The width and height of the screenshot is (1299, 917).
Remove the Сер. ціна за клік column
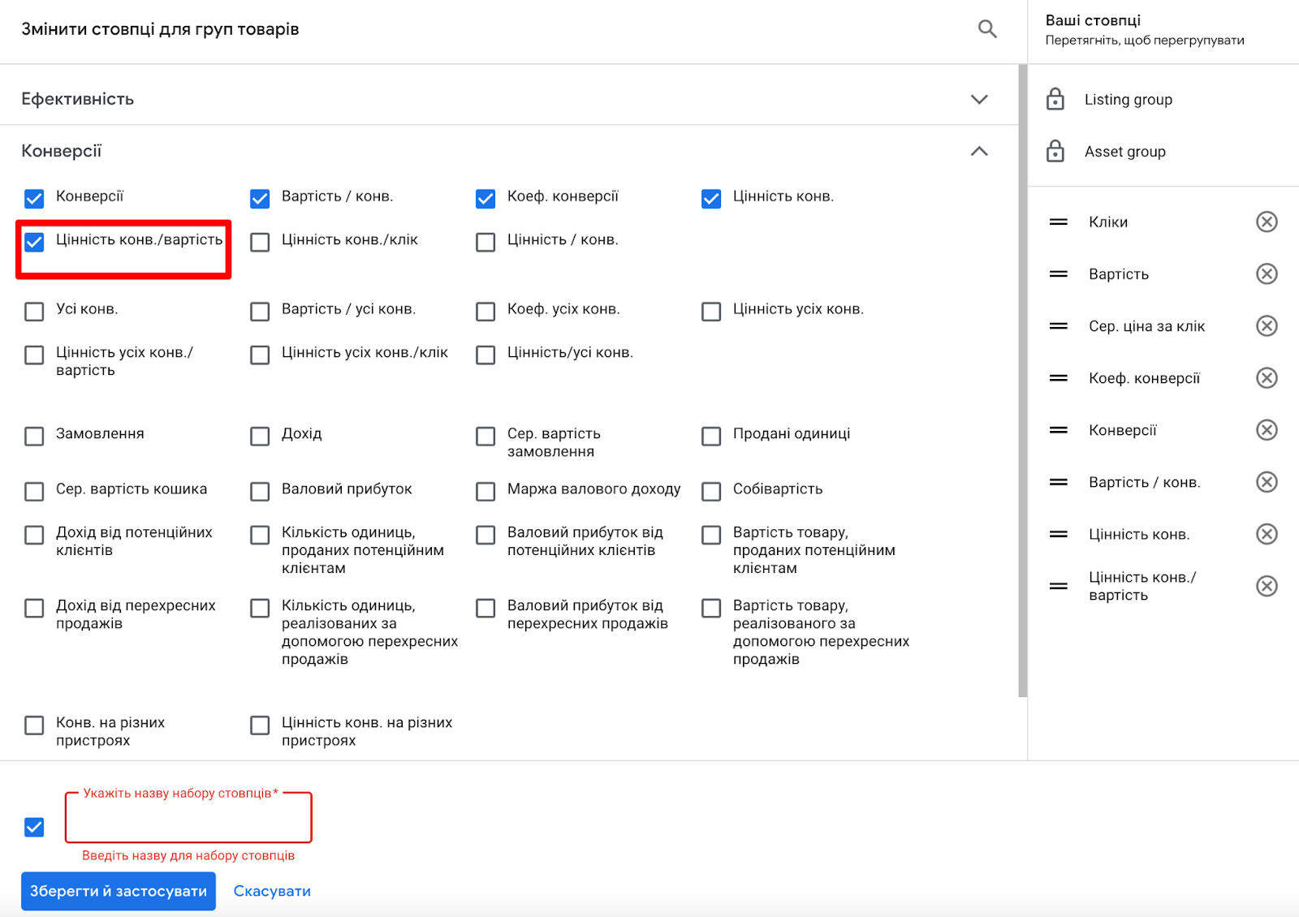point(1267,325)
